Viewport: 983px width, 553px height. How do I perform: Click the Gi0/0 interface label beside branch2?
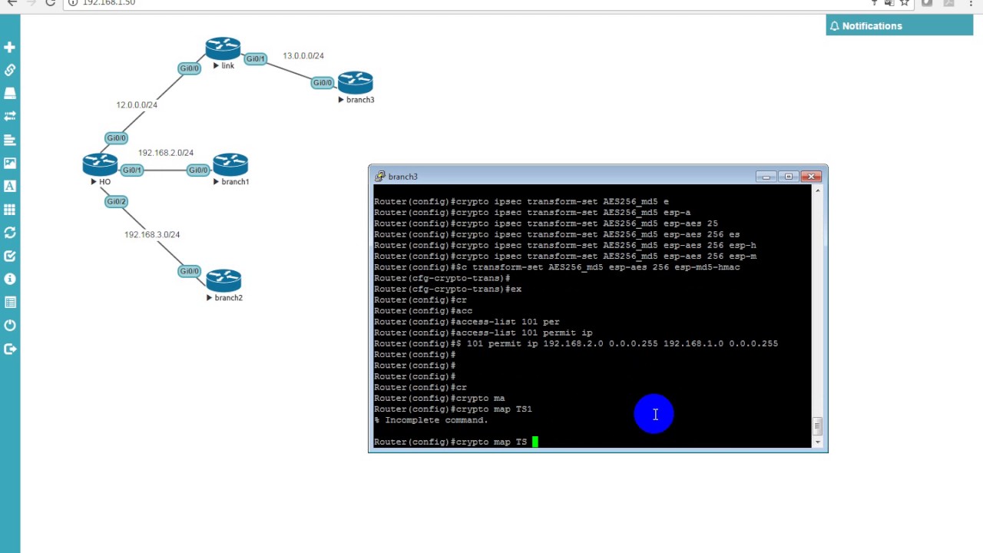click(189, 271)
